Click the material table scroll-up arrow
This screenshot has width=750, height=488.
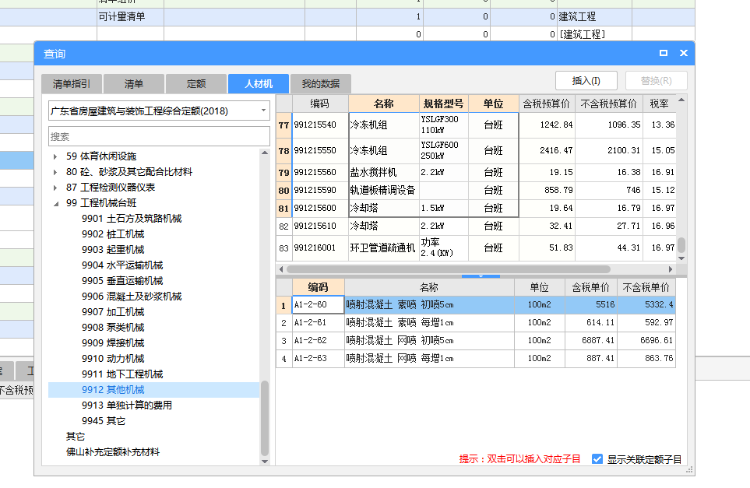tap(681, 100)
